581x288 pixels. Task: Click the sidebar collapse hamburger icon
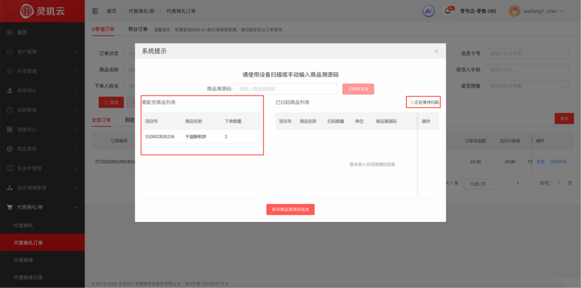tap(95, 11)
